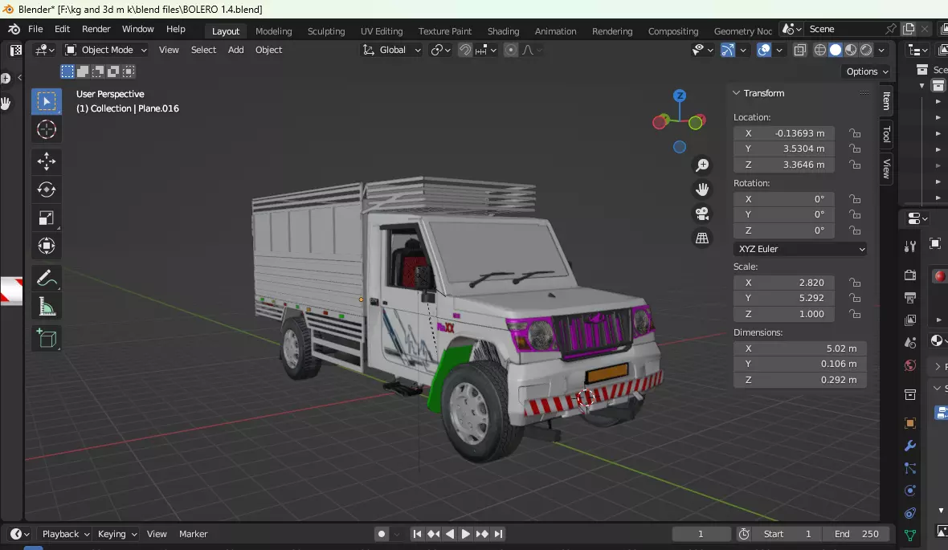The width and height of the screenshot is (948, 550).
Task: Select the Scale tool
Action: 47,218
